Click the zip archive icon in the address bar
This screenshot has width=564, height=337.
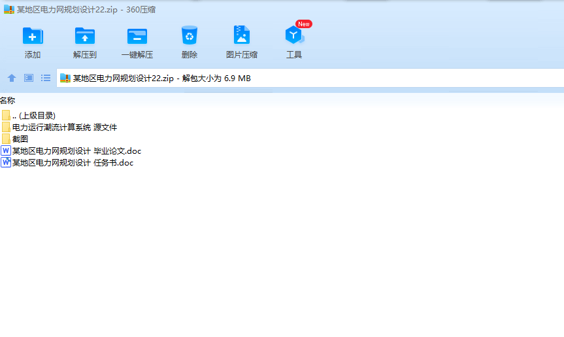click(x=65, y=78)
